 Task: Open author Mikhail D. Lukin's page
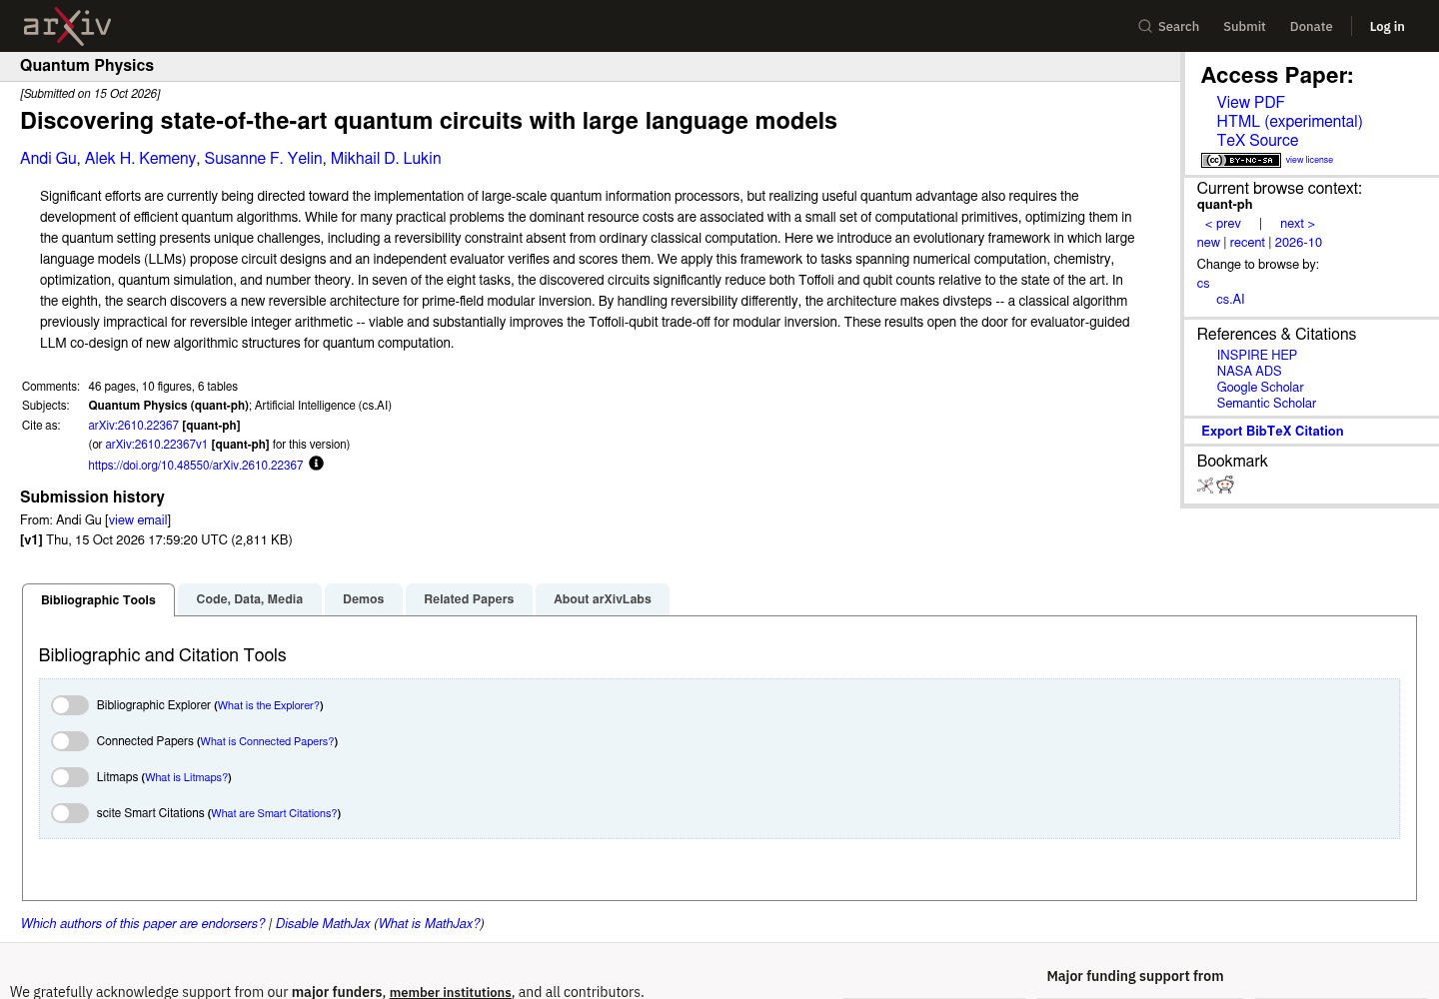pyautogui.click(x=386, y=159)
